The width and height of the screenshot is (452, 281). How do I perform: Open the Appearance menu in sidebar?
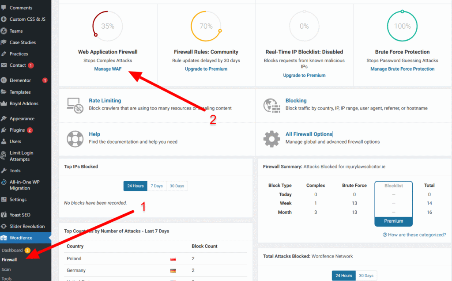22,118
